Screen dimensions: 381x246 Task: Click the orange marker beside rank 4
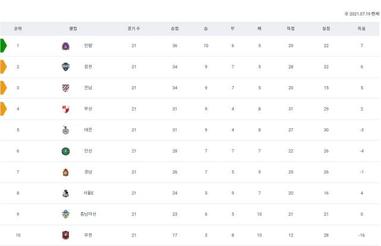click(x=3, y=109)
